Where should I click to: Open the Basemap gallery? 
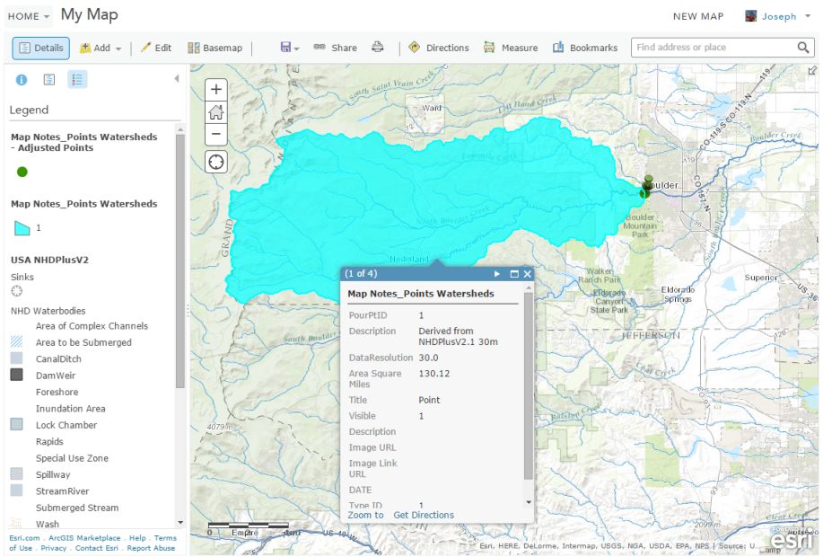(x=215, y=48)
